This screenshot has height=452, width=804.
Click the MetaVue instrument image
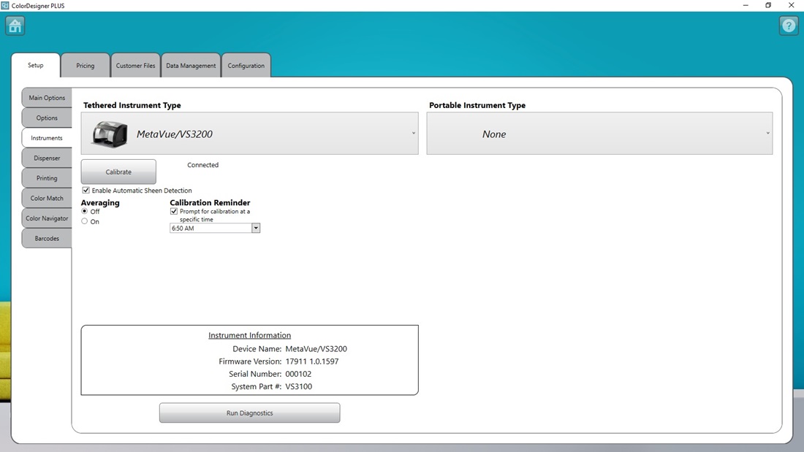109,134
